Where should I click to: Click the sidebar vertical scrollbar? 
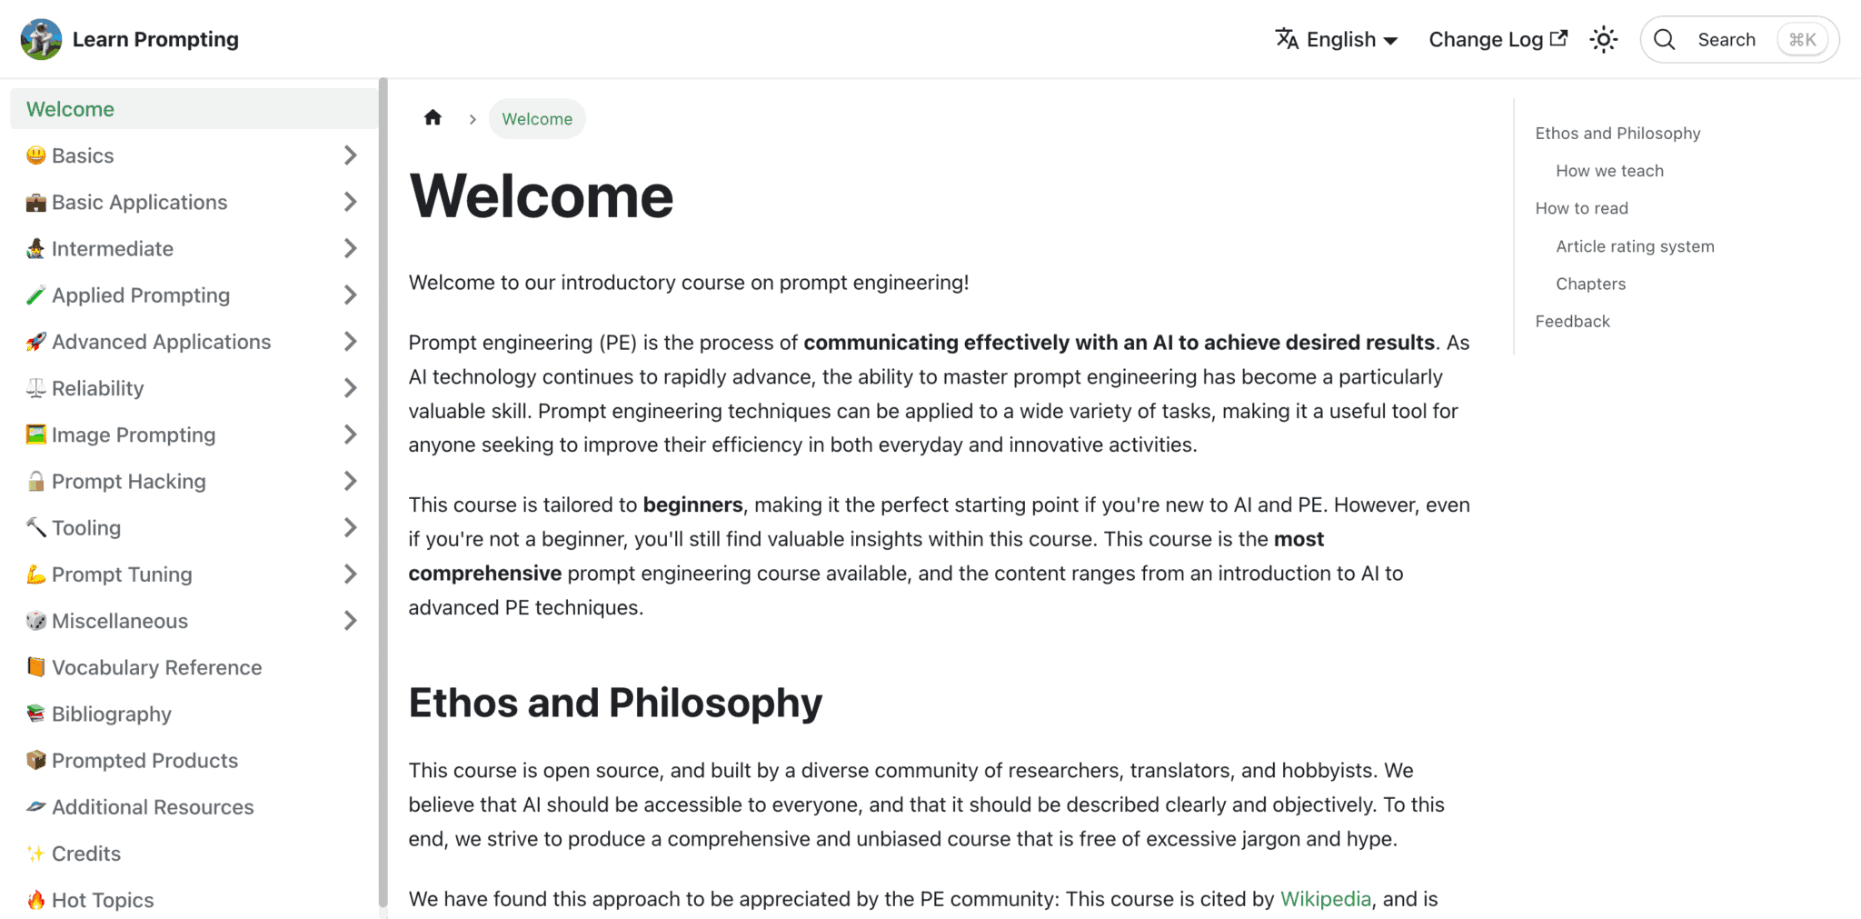pyautogui.click(x=383, y=491)
